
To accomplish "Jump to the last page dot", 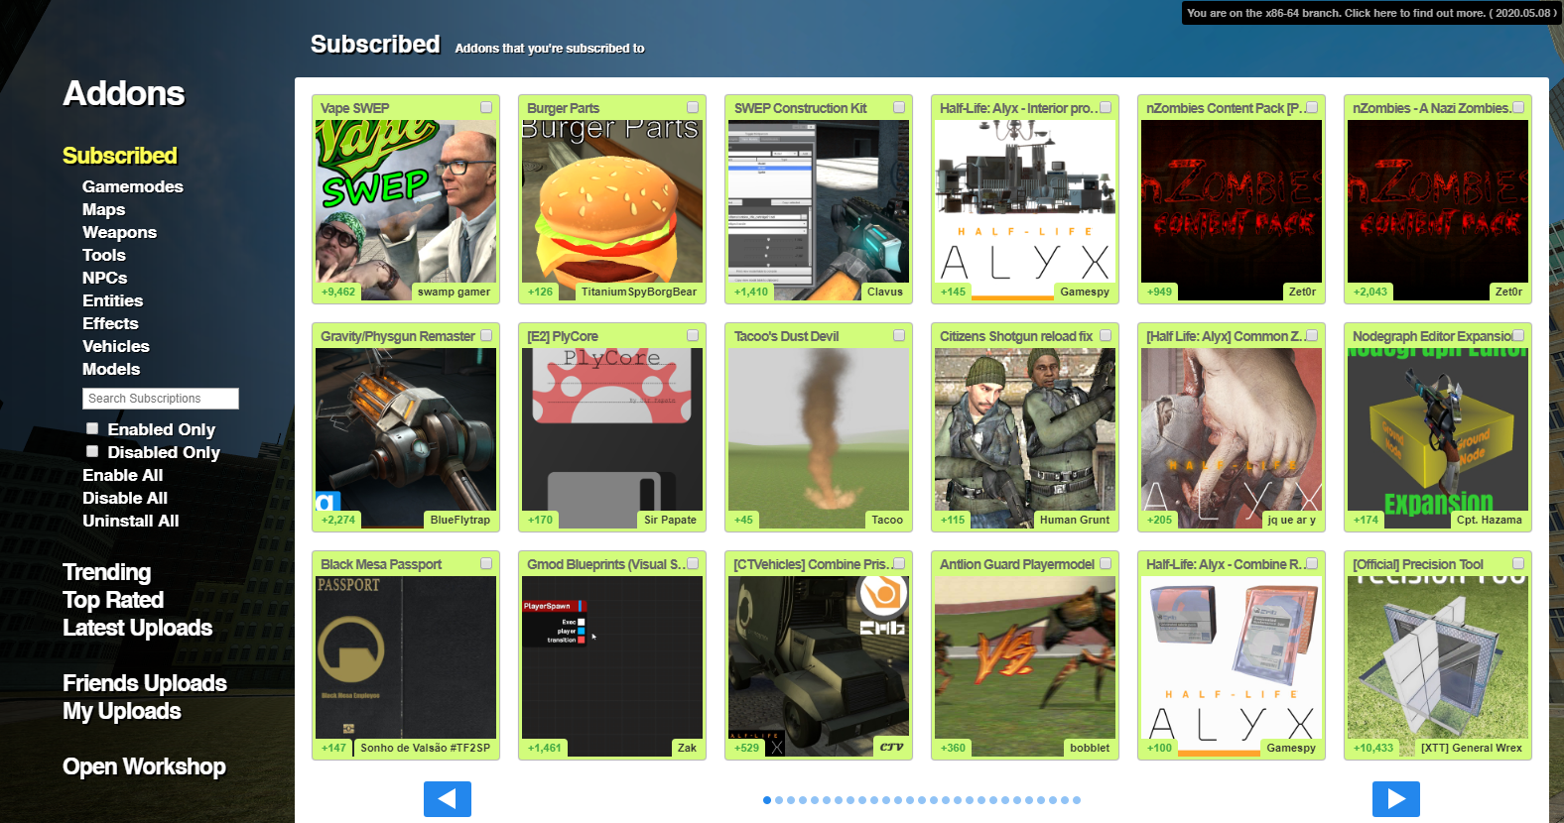I will tap(1077, 800).
